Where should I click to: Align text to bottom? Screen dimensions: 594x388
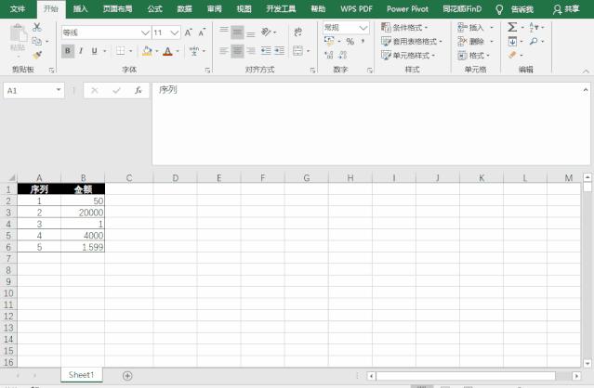(251, 32)
